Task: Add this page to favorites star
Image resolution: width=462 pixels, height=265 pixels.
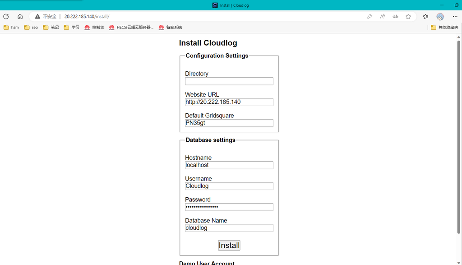Action: 408,17
